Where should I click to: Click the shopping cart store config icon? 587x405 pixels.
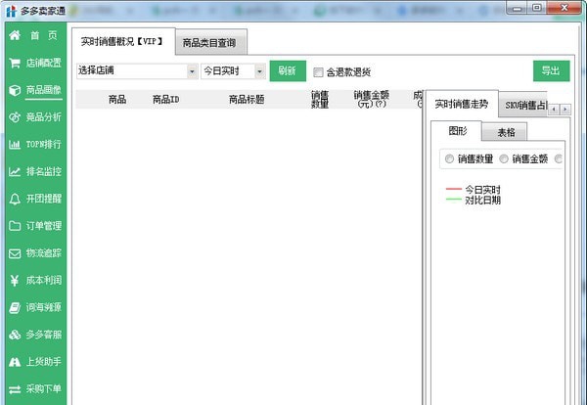pos(15,63)
